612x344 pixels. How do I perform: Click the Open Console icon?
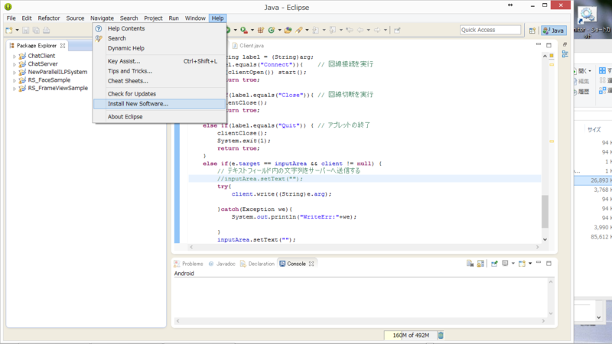(x=522, y=264)
